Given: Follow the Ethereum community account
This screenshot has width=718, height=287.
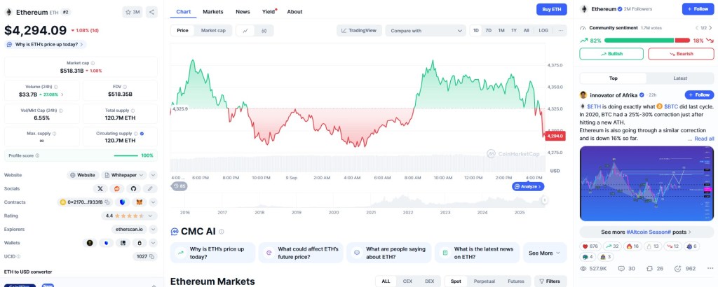Looking at the screenshot, I should (x=698, y=8).
